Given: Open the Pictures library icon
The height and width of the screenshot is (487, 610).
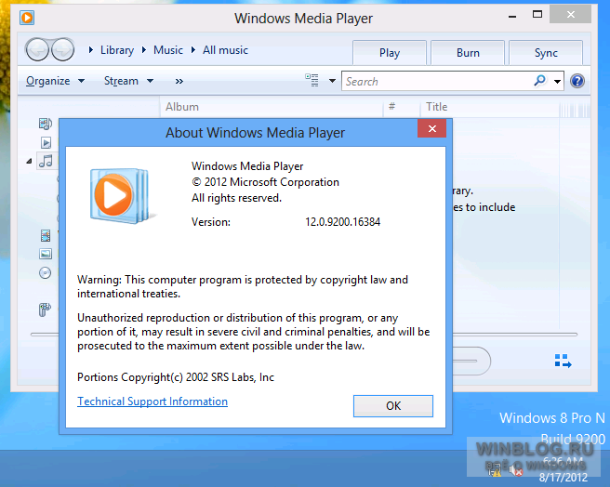Looking at the screenshot, I should (46, 254).
